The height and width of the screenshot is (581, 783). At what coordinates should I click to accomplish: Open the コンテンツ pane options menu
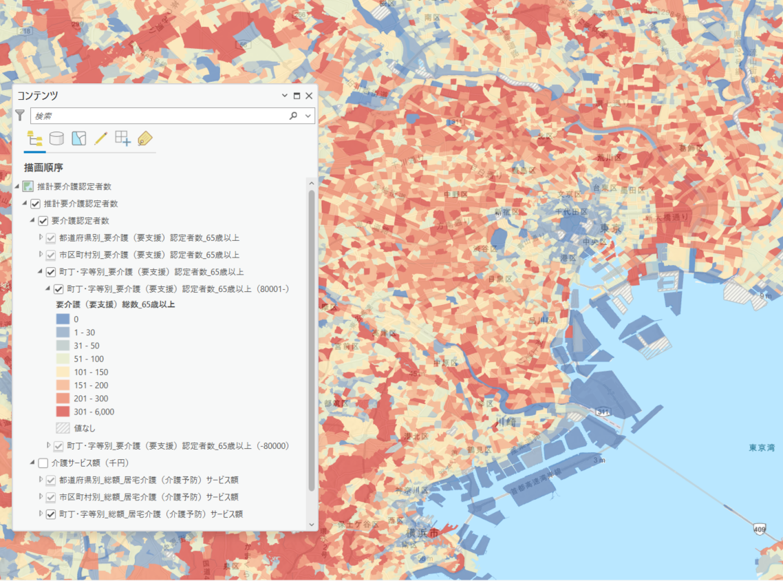click(x=285, y=96)
